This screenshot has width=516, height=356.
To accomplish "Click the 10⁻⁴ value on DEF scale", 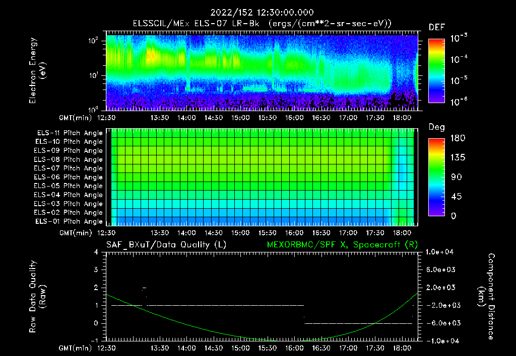I will click(459, 59).
